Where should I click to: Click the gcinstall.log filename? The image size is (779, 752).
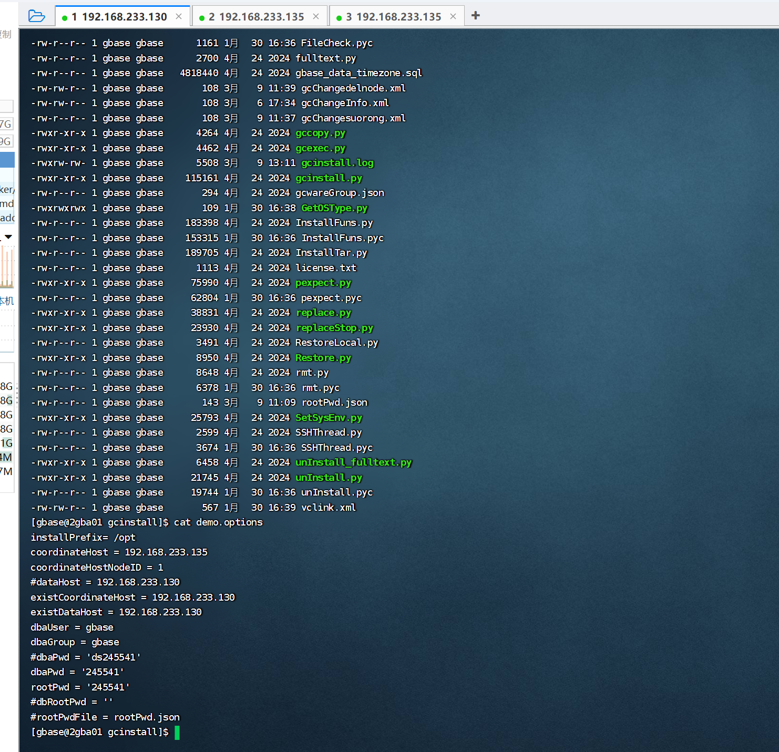[x=337, y=163]
